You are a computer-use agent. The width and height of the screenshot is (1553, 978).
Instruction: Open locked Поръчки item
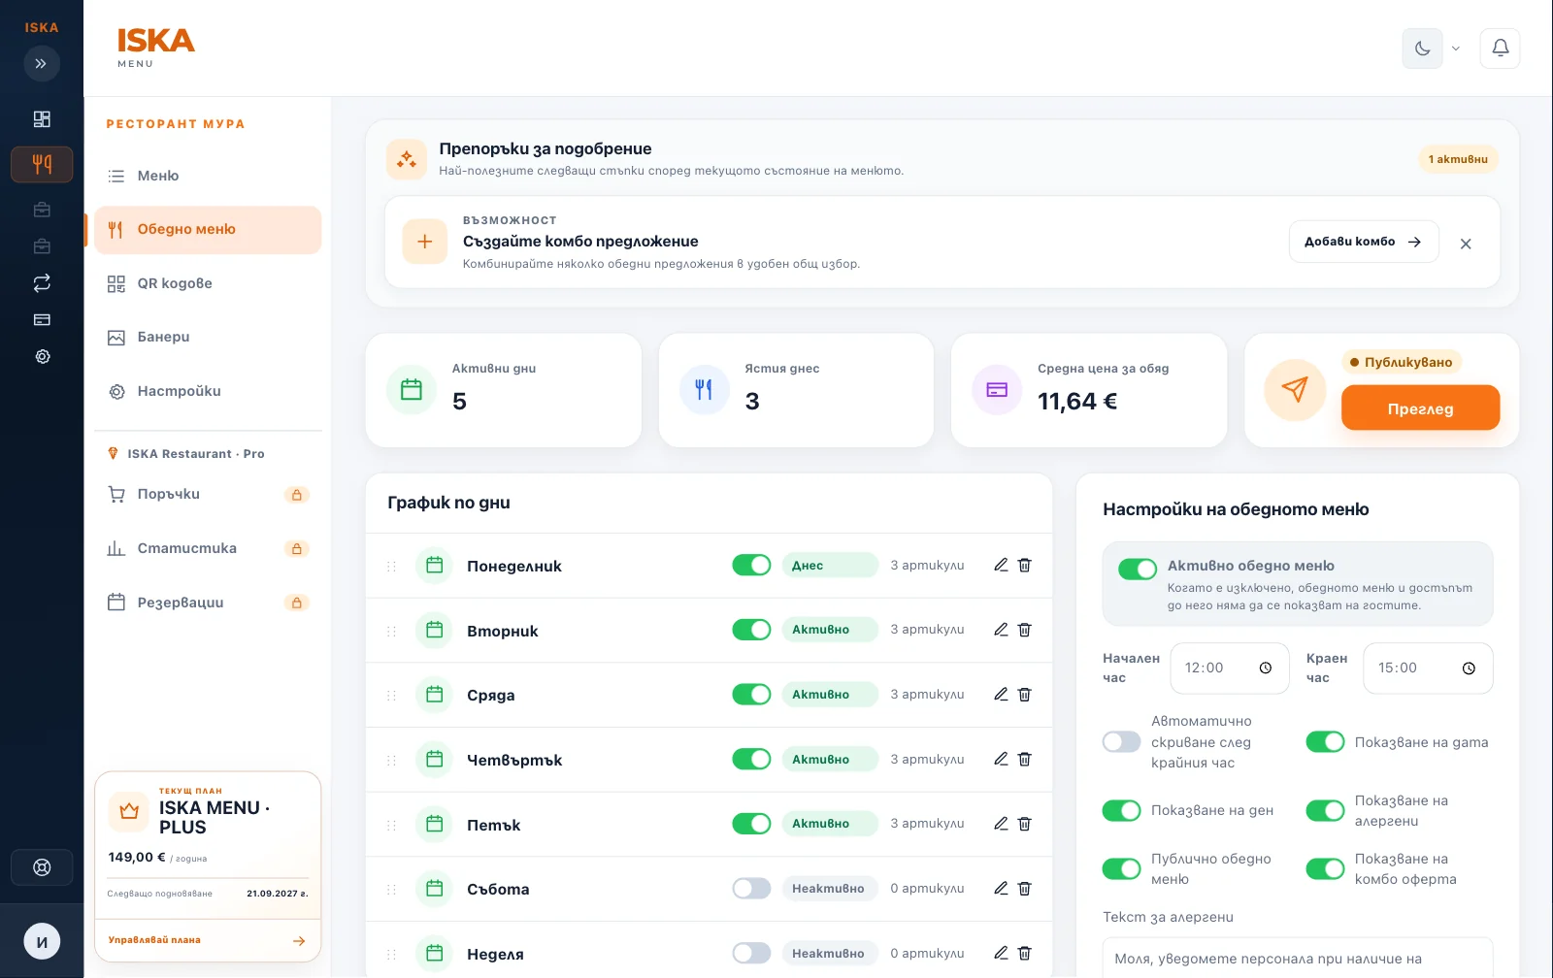(x=208, y=495)
